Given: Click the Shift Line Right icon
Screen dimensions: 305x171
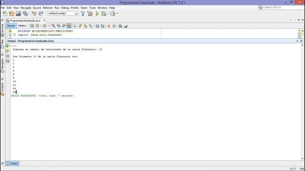Looking at the screenshot, I should pyautogui.click(x=102, y=26).
